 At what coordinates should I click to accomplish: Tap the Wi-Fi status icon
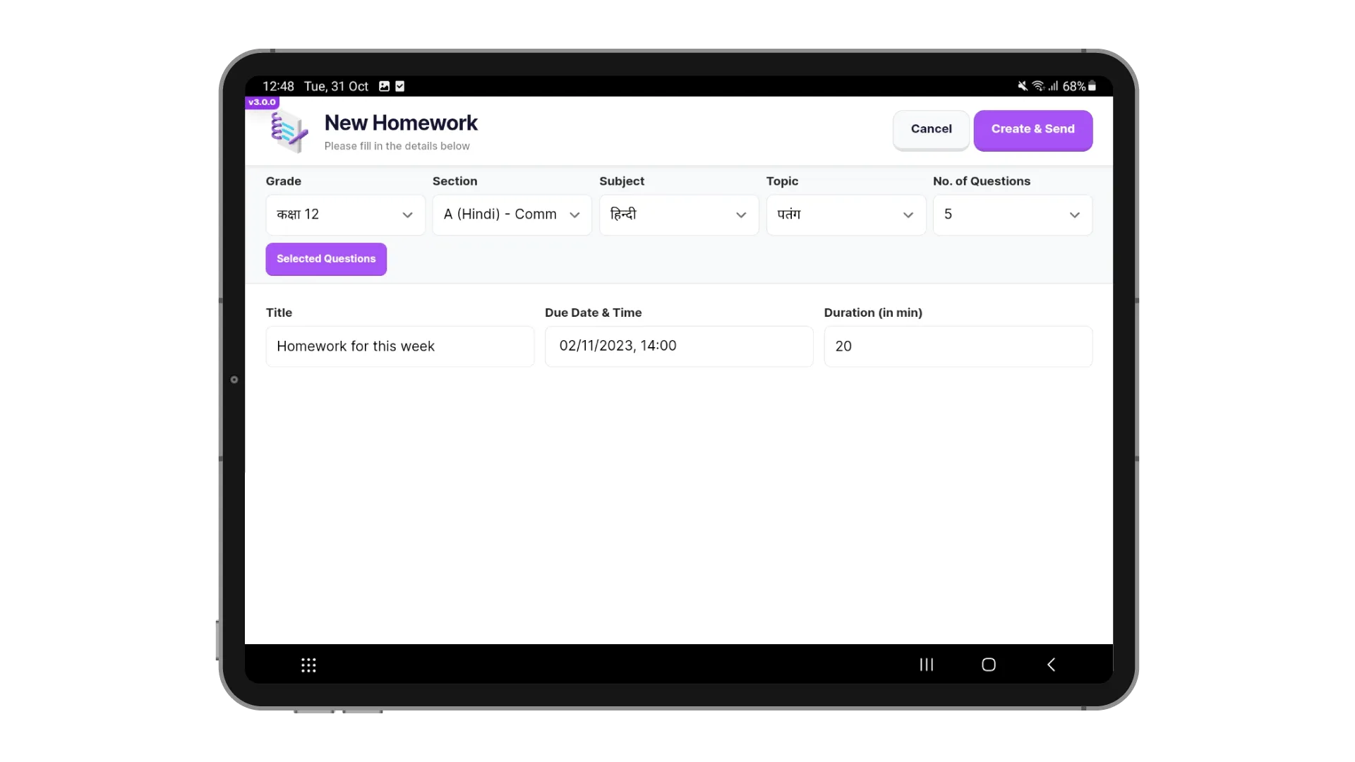(1038, 86)
